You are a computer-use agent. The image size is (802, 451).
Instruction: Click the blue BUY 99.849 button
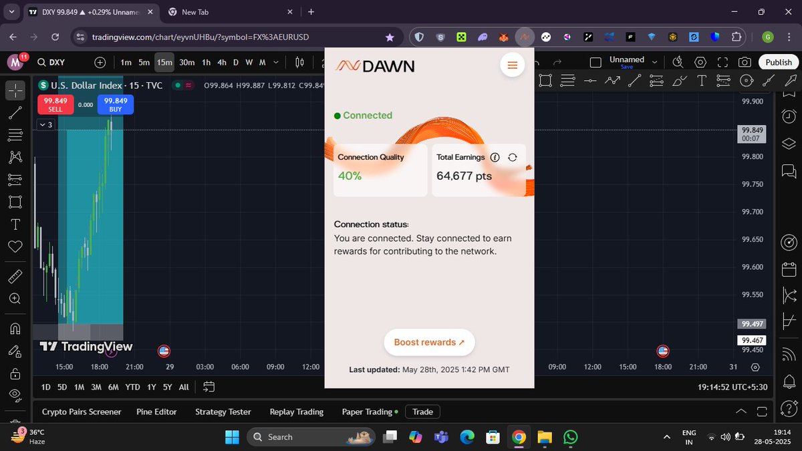pos(116,104)
